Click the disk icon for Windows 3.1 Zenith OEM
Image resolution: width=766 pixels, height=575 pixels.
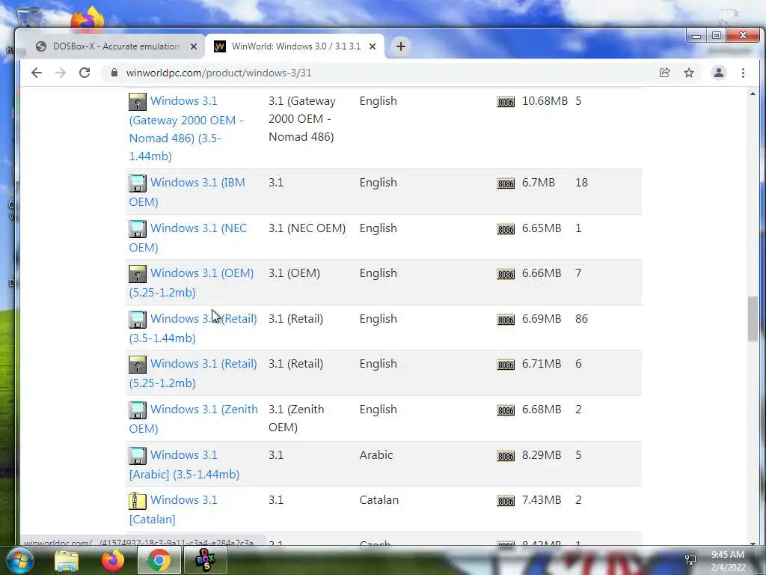pyautogui.click(x=138, y=410)
